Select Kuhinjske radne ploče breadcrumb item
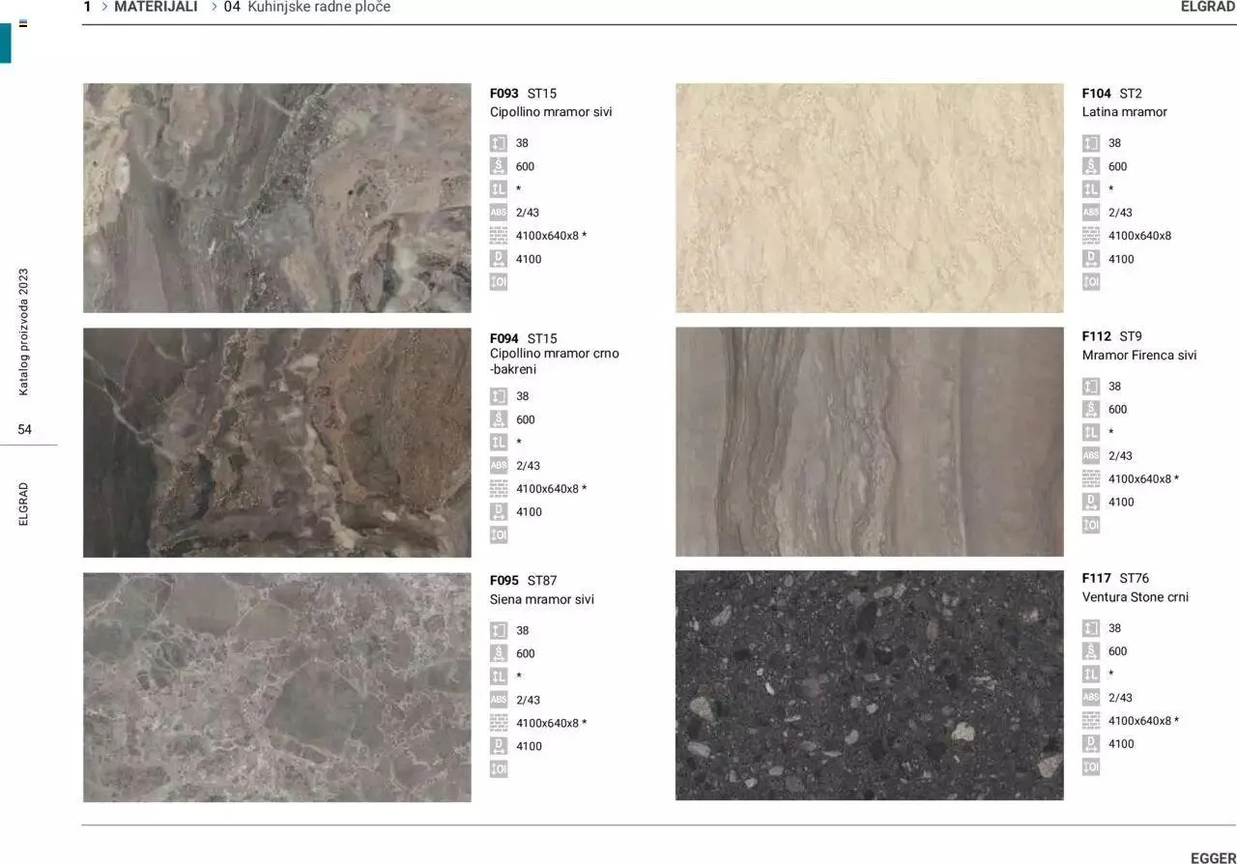This screenshot has width=1237, height=864. point(319,8)
